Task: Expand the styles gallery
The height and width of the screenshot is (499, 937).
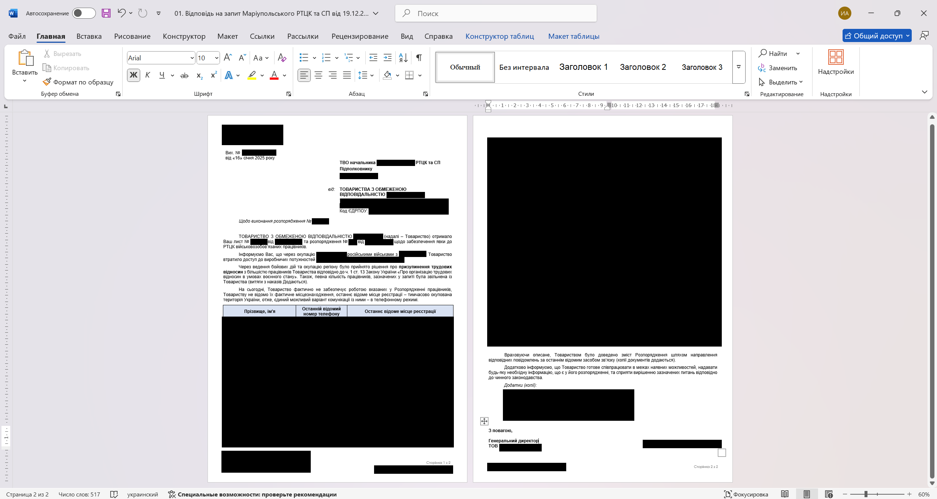Action: [x=739, y=67]
